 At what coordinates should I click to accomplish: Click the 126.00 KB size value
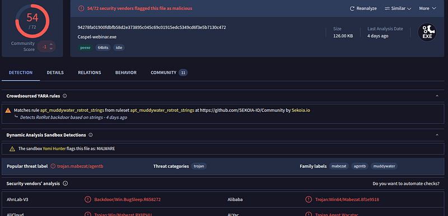[x=343, y=36]
